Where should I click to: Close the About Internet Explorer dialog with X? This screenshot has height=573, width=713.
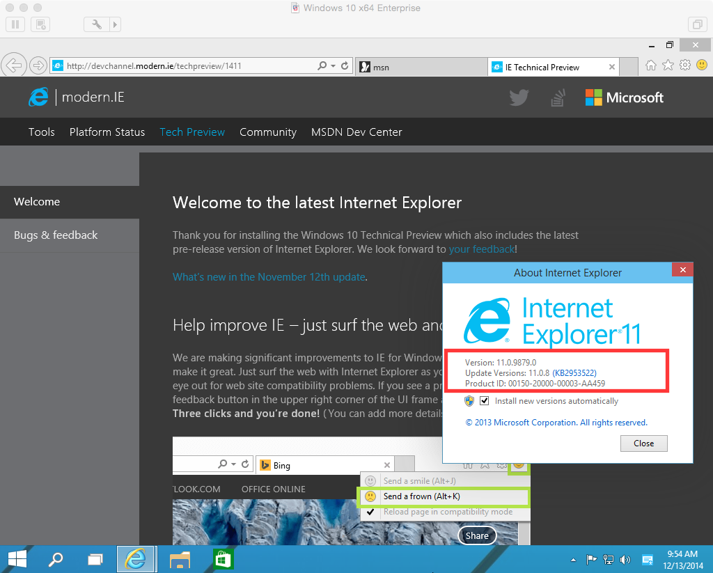[682, 269]
